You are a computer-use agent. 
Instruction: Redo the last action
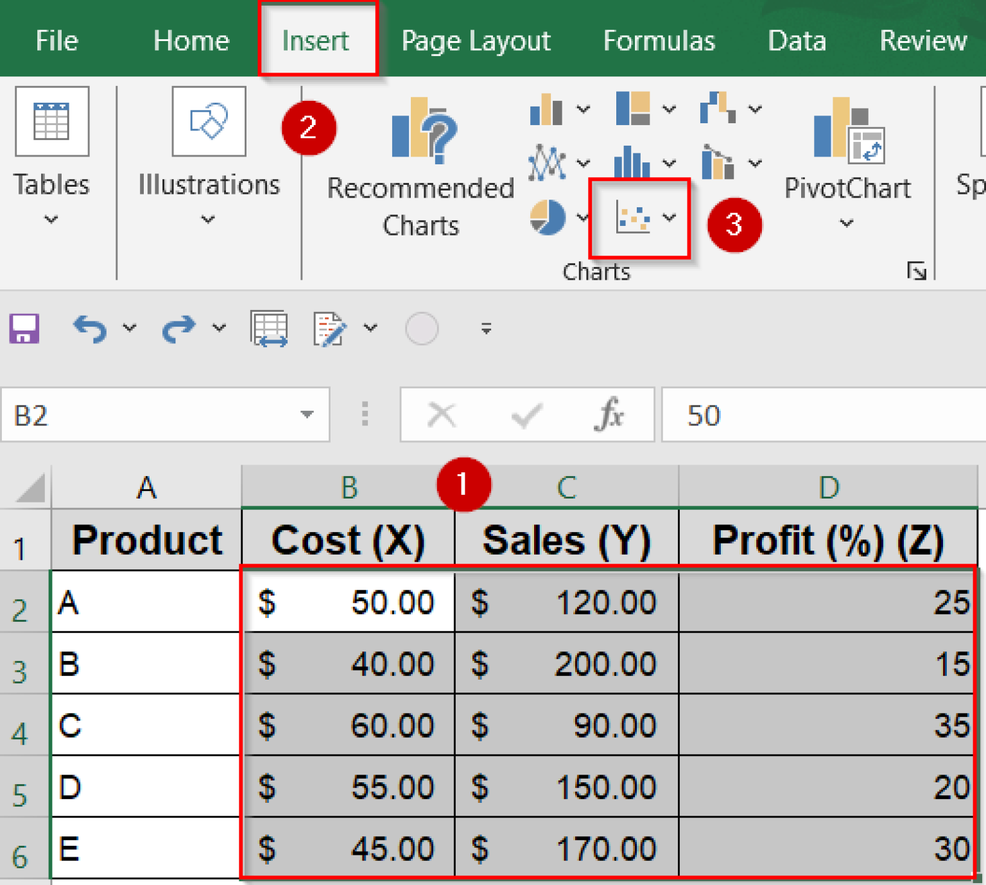[x=177, y=329]
